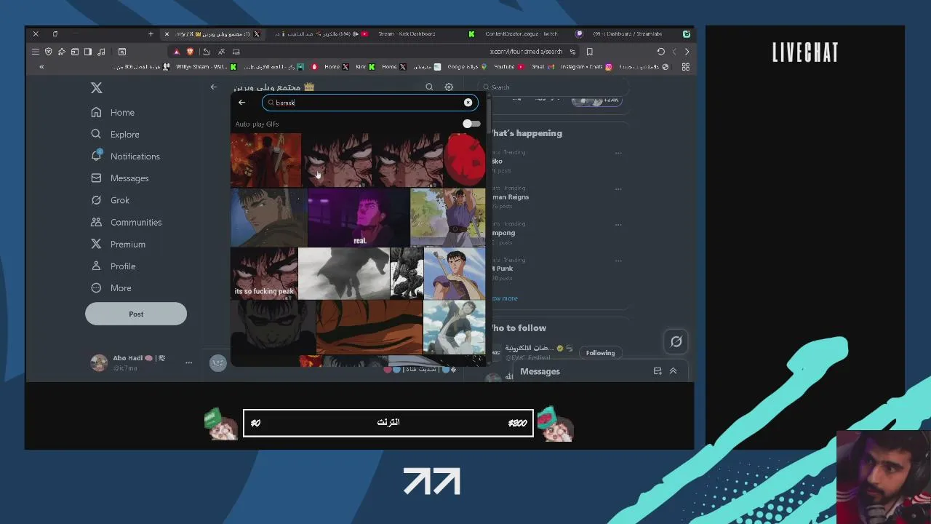The height and width of the screenshot is (524, 931).
Task: Go back from the GIF picker
Action: [242, 103]
